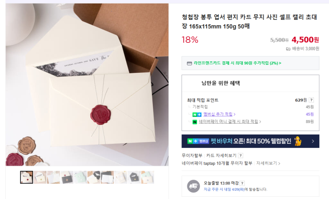329x199 pixels.
Task: Click the help icon beside 629원 points
Action: (x=311, y=100)
